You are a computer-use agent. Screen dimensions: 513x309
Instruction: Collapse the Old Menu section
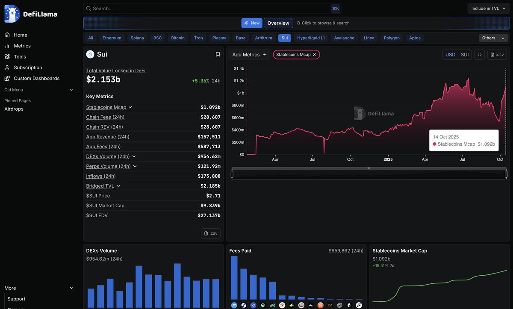pos(72,90)
